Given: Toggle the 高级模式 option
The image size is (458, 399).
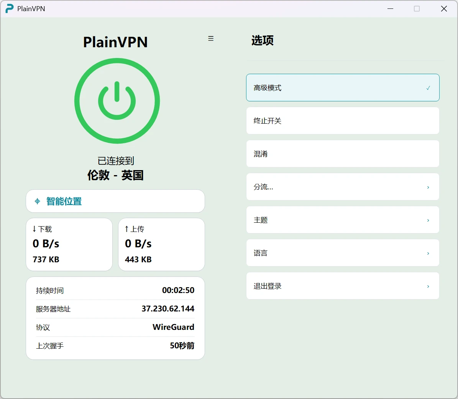Looking at the screenshot, I should point(343,88).
